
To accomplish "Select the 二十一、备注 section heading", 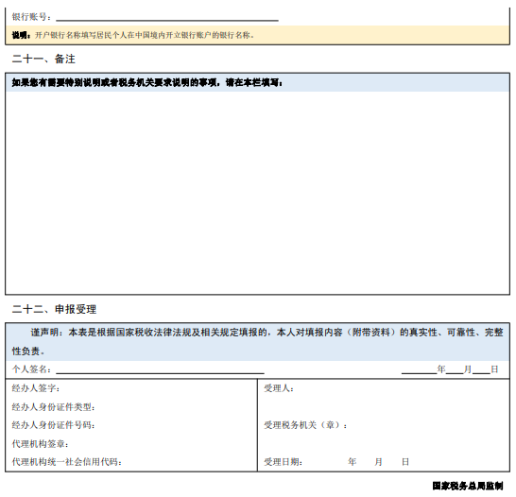I will 43,60.
